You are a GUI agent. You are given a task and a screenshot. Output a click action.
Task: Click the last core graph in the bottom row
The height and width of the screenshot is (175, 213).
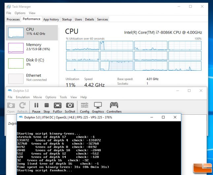pyautogui.click(x=185, y=66)
